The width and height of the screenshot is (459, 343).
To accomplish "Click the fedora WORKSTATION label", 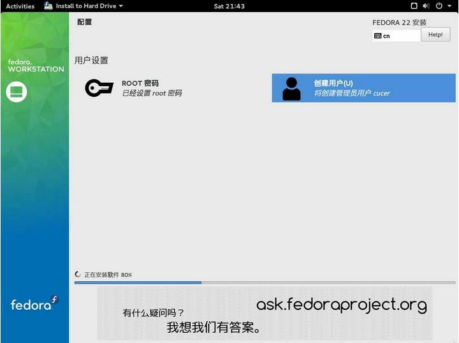I will click(36, 66).
